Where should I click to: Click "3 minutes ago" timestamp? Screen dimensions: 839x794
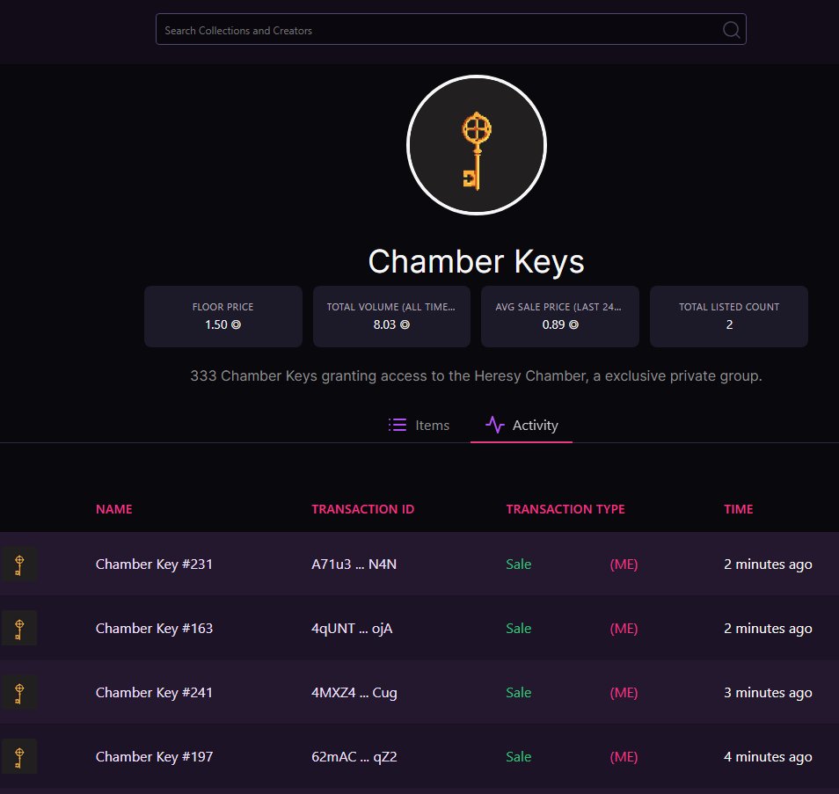(x=768, y=693)
